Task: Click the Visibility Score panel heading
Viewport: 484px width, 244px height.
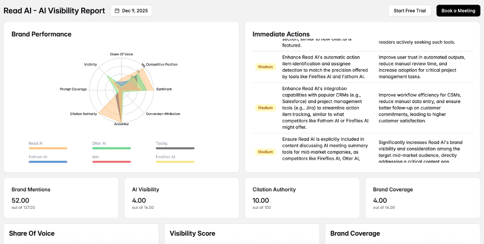Action: 192,234
